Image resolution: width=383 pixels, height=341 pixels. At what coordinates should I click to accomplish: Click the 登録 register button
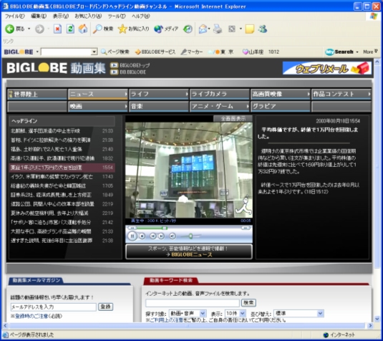(105, 307)
